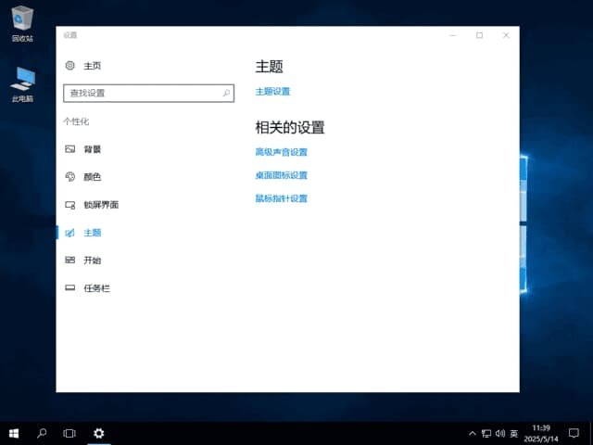
Task: Open 颜色 colors settings page
Action: tap(92, 177)
